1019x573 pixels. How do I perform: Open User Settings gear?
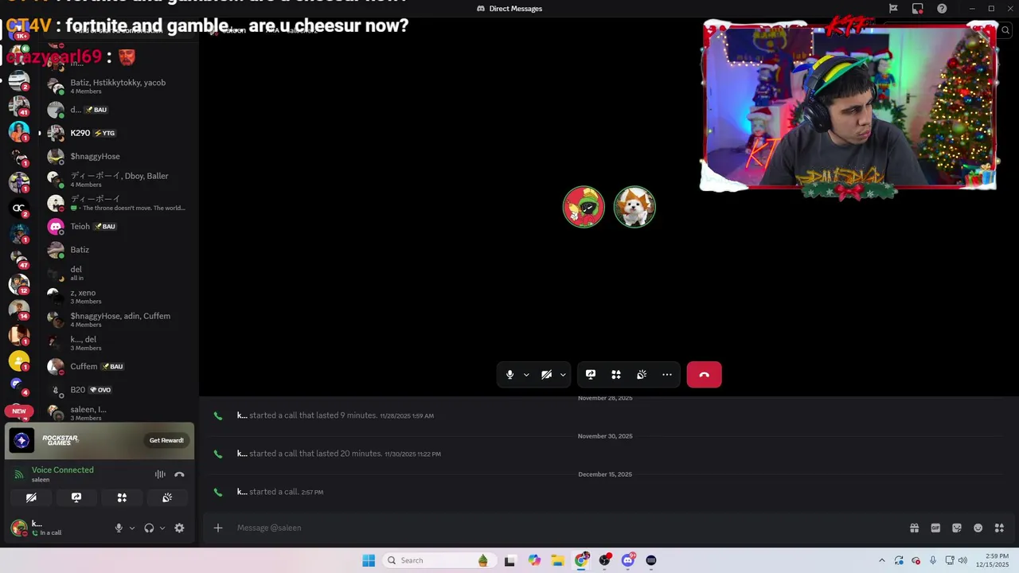pyautogui.click(x=179, y=528)
